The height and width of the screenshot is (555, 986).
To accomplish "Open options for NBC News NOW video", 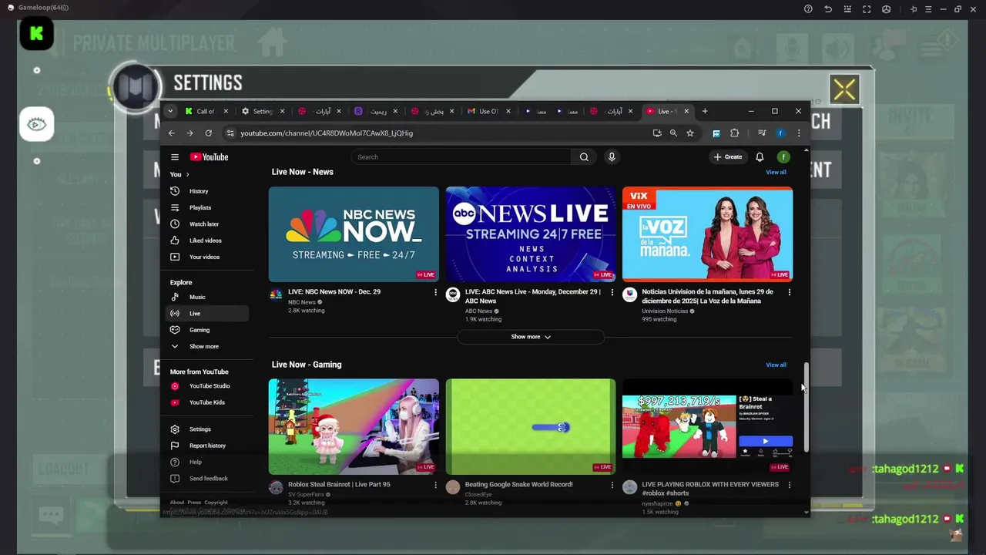I will 435,292.
